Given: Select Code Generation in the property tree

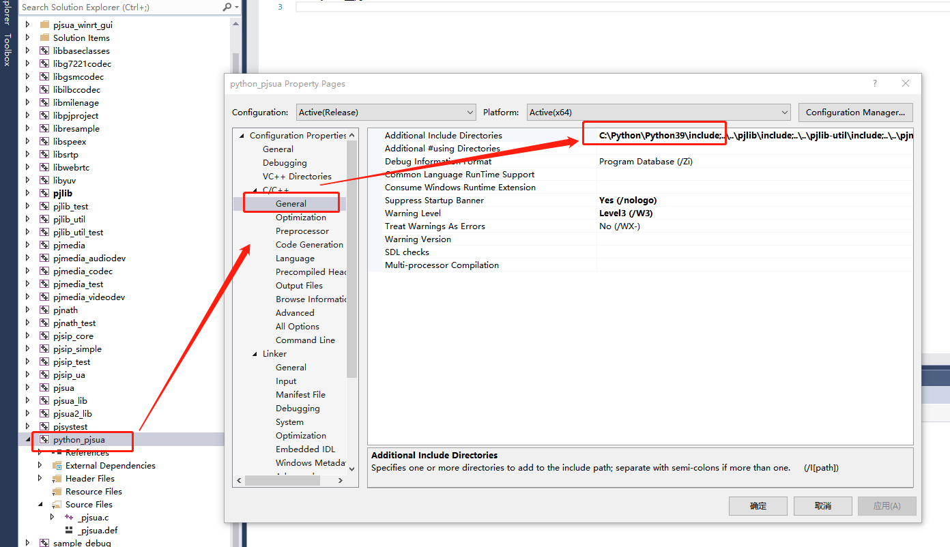Looking at the screenshot, I should (309, 244).
